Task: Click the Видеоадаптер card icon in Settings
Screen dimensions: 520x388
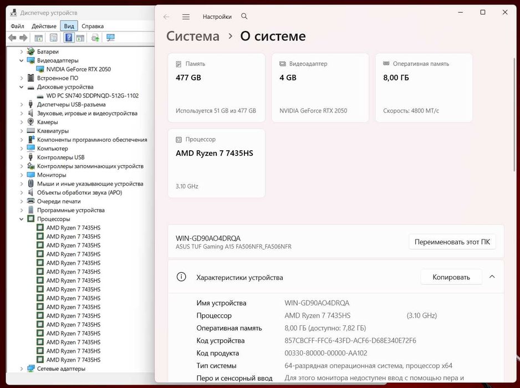Action: tap(283, 64)
